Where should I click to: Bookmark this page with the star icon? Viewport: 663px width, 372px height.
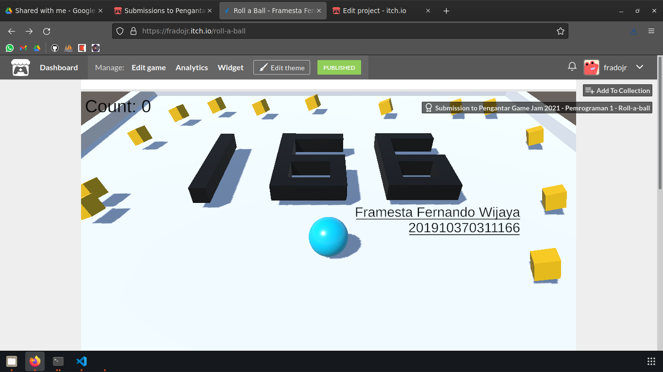pyautogui.click(x=561, y=31)
